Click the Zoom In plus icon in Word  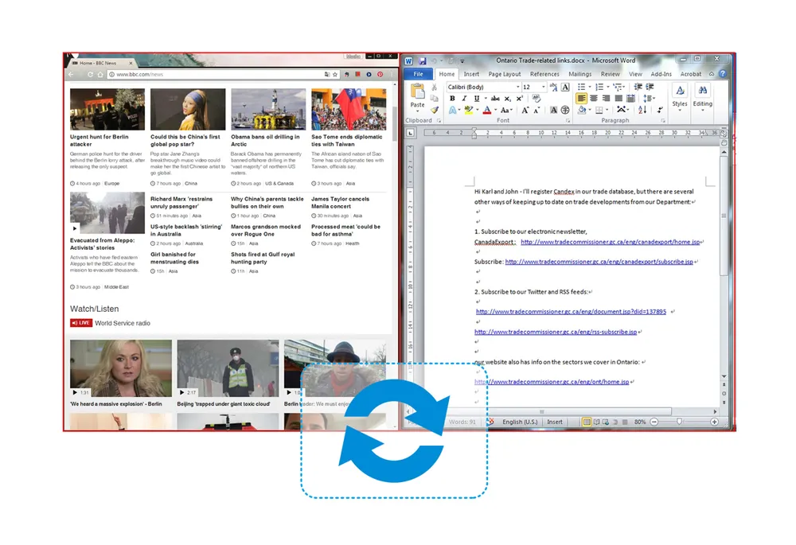714,422
